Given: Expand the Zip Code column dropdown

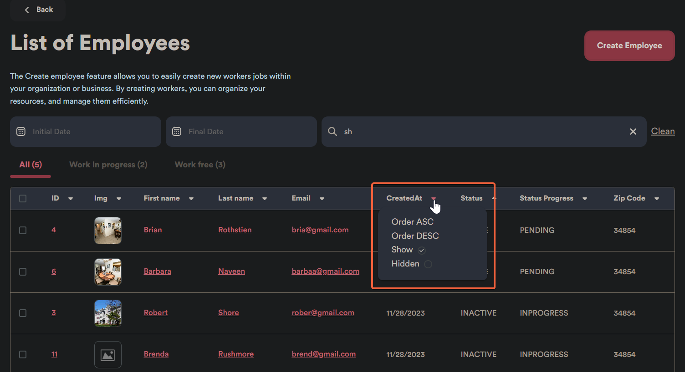Looking at the screenshot, I should click(x=657, y=199).
